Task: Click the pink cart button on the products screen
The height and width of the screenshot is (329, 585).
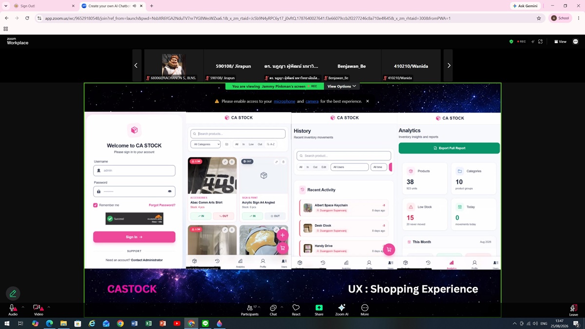Action: click(x=282, y=248)
